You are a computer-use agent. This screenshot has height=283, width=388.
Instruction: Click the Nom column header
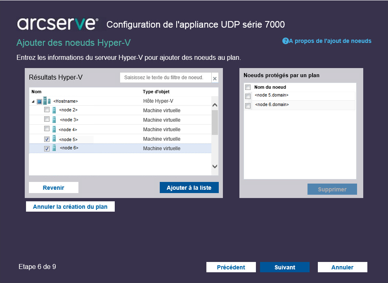[x=36, y=92]
